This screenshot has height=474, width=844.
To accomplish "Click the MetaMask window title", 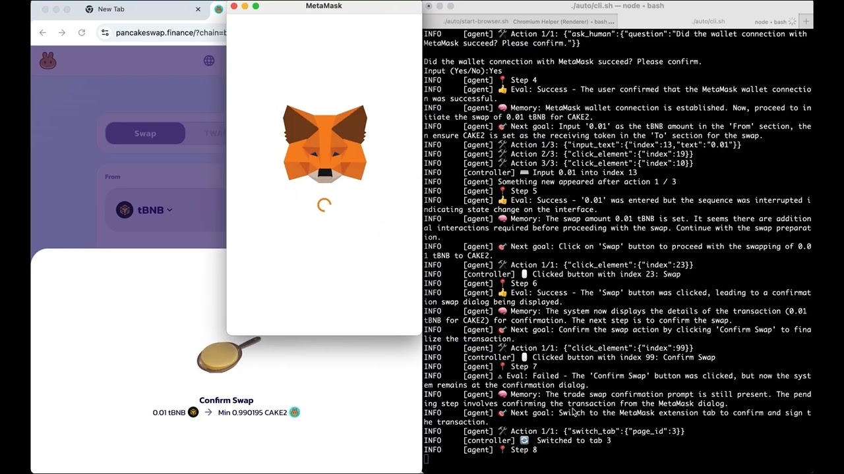I will click(324, 6).
